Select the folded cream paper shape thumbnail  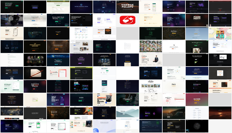[x=35, y=73]
